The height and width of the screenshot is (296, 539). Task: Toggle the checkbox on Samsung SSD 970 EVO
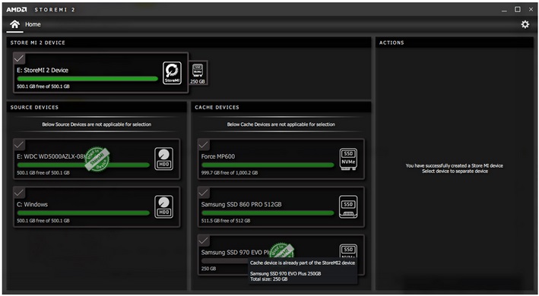click(x=204, y=241)
